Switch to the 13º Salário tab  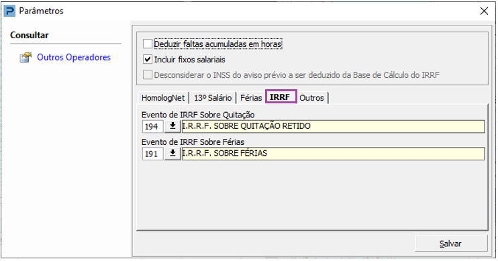(x=213, y=98)
